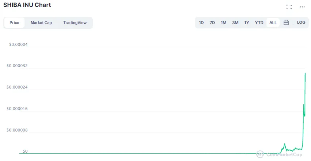
Task: Click the $0.000024 axis label
Action: coord(17,87)
